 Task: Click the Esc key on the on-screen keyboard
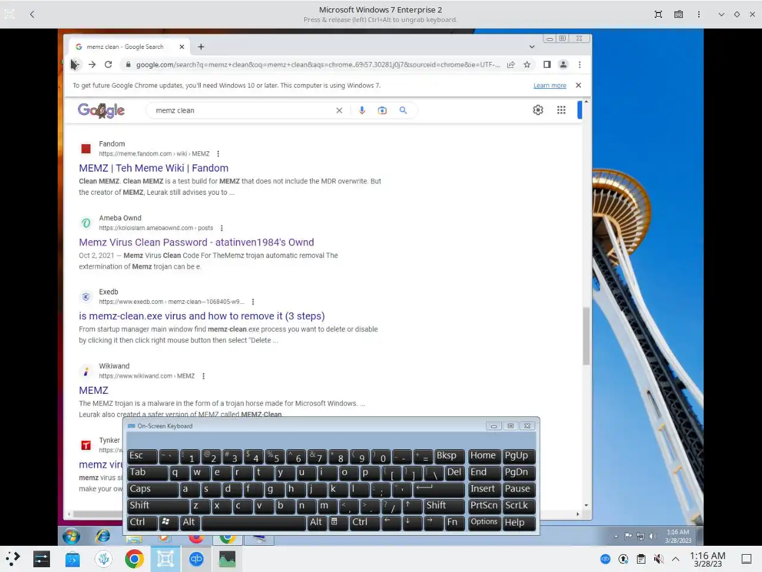(142, 456)
